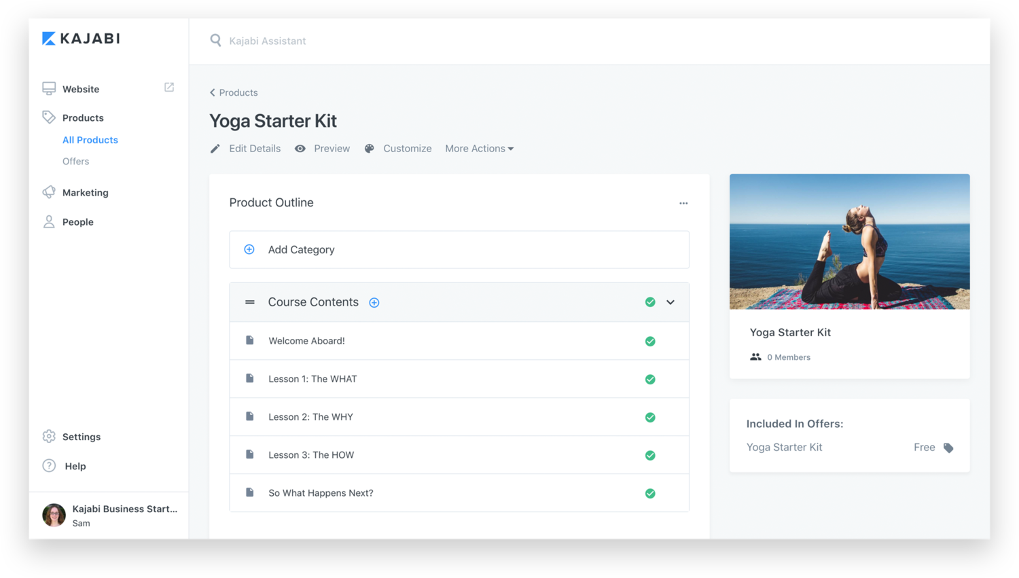This screenshot has height=578, width=1019.
Task: Click the Settings gear icon
Action: pos(49,436)
